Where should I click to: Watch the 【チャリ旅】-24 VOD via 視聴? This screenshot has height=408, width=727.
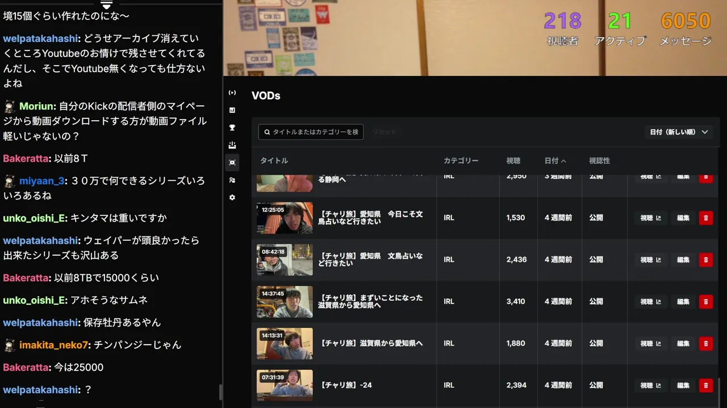(651, 385)
